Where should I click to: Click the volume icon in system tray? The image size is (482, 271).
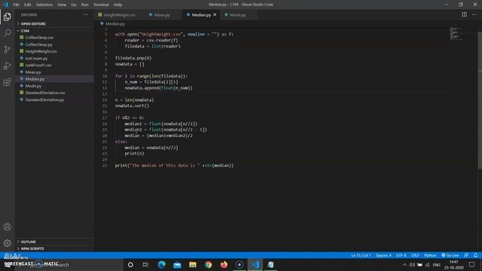pyautogui.click(x=412, y=265)
